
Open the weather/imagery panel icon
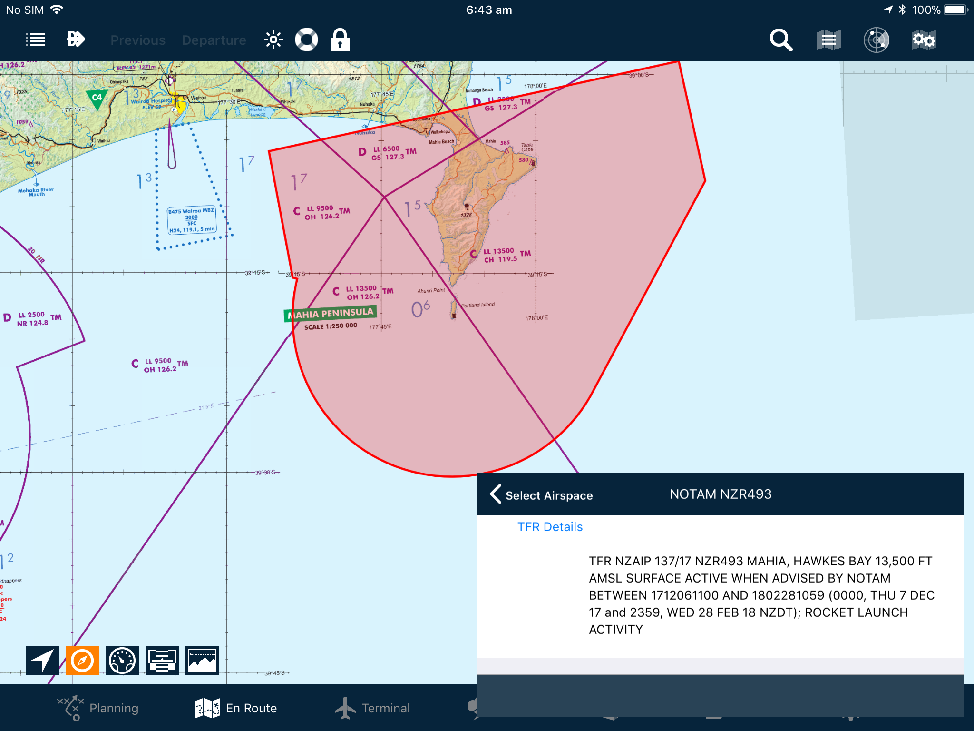(x=202, y=660)
